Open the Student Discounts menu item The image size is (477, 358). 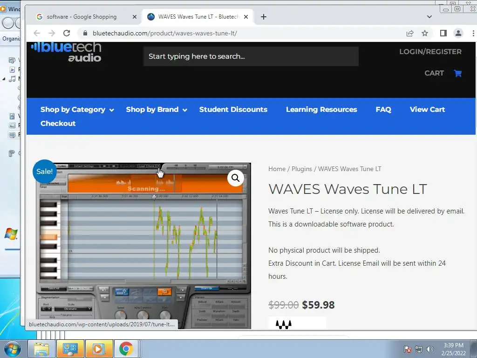(x=233, y=110)
